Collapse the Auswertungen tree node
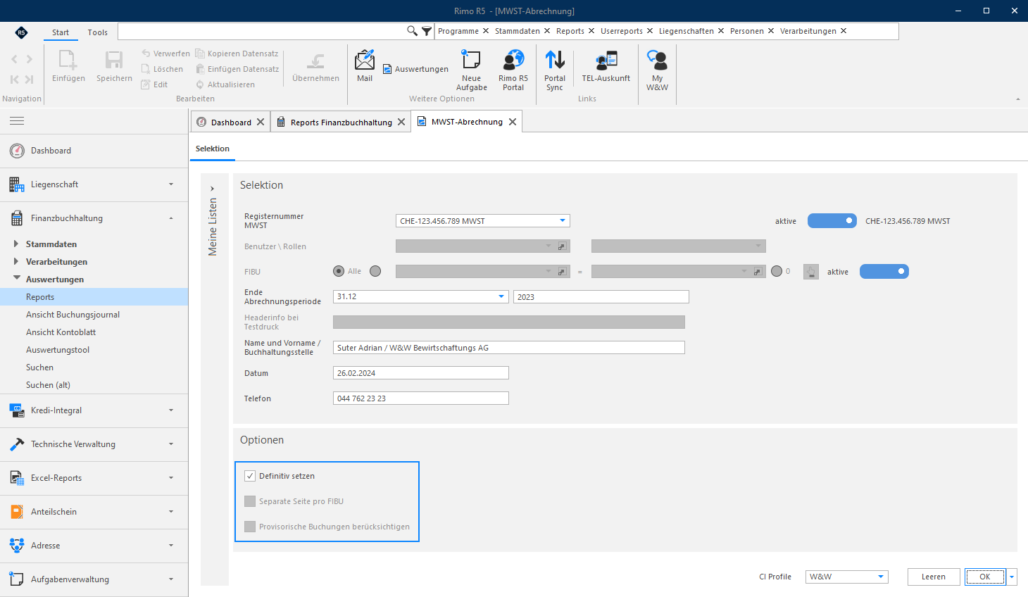This screenshot has height=597, width=1028. point(16,279)
